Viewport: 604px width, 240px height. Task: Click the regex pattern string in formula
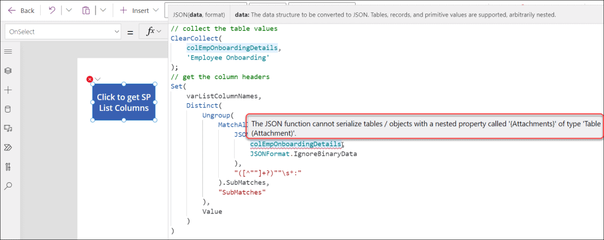[x=267, y=173]
